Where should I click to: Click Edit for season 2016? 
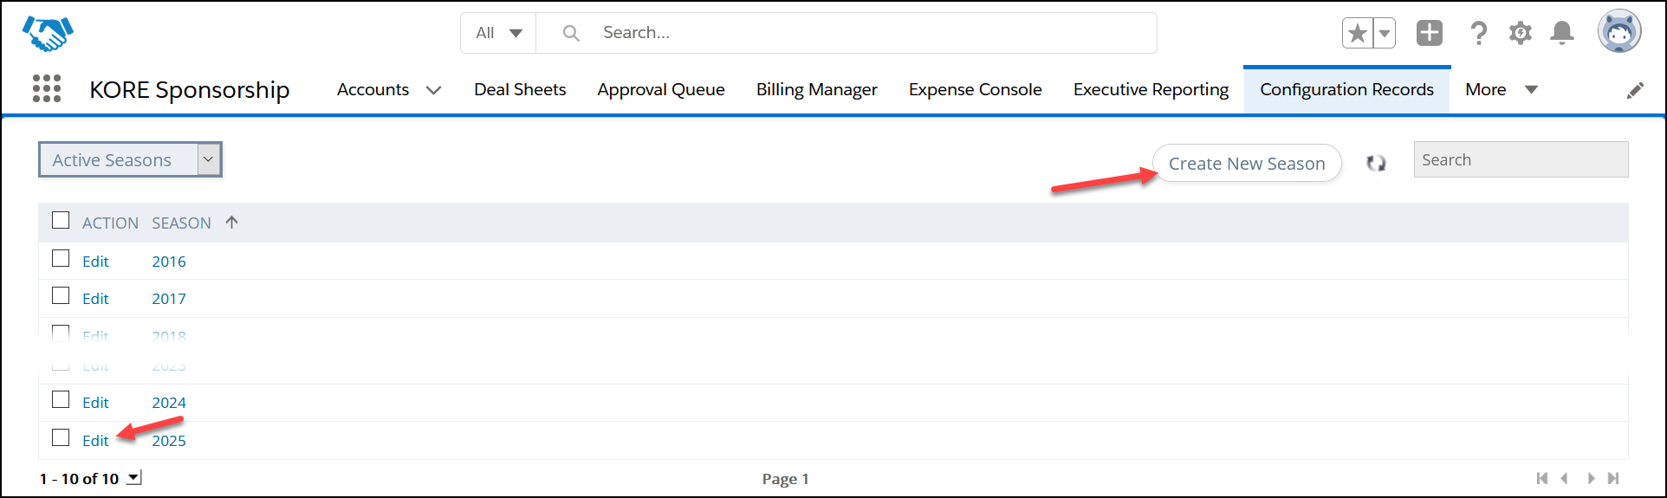pyautogui.click(x=95, y=262)
